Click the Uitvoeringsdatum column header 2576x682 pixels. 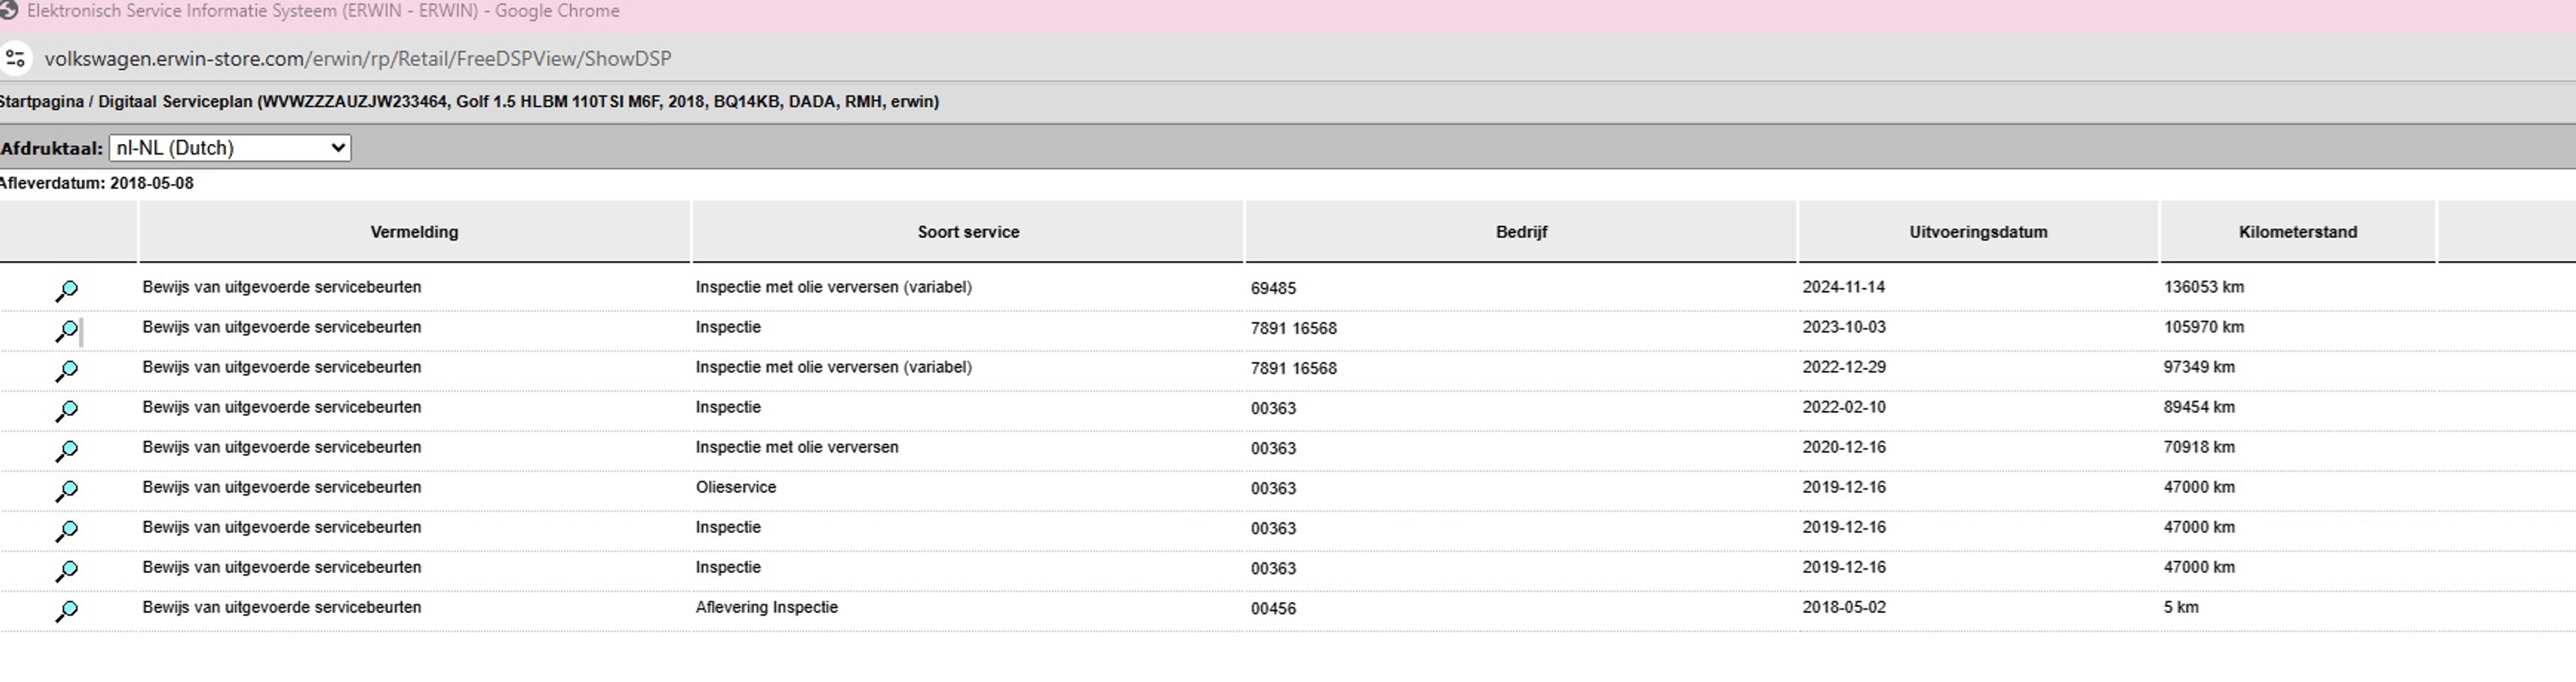[x=1978, y=232]
